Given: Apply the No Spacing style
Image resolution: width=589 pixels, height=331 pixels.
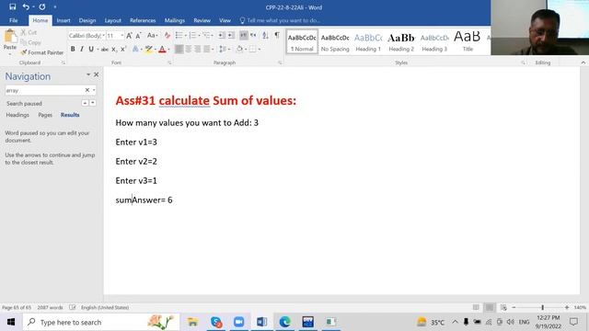Looking at the screenshot, I should click(x=335, y=41).
